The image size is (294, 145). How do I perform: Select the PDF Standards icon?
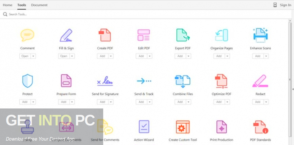coord(260,127)
